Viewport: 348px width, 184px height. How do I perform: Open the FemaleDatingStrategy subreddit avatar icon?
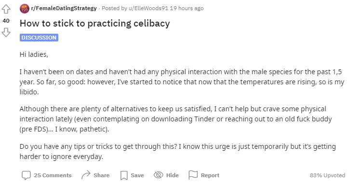[25, 9]
